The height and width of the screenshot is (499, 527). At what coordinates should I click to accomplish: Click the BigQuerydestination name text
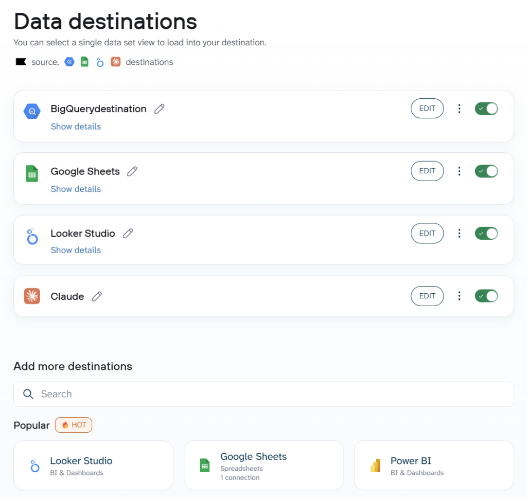tap(98, 109)
